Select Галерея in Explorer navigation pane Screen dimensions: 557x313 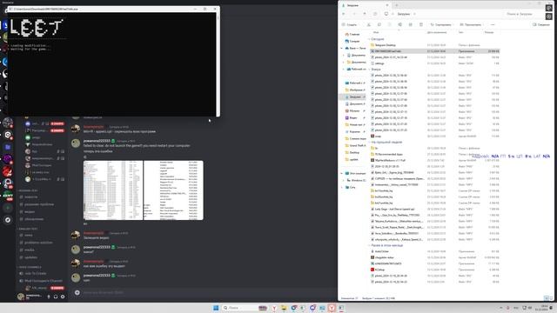point(354,41)
